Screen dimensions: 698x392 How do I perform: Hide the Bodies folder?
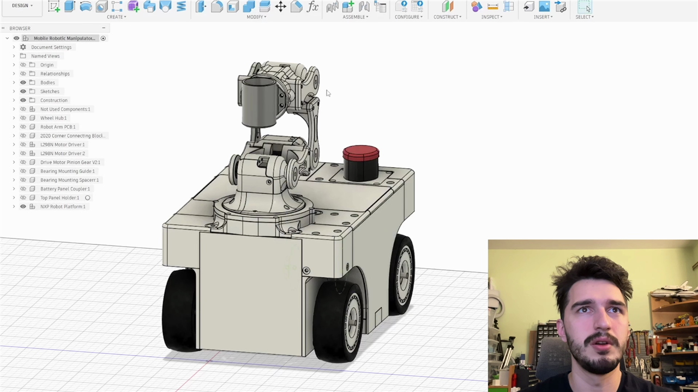point(23,83)
